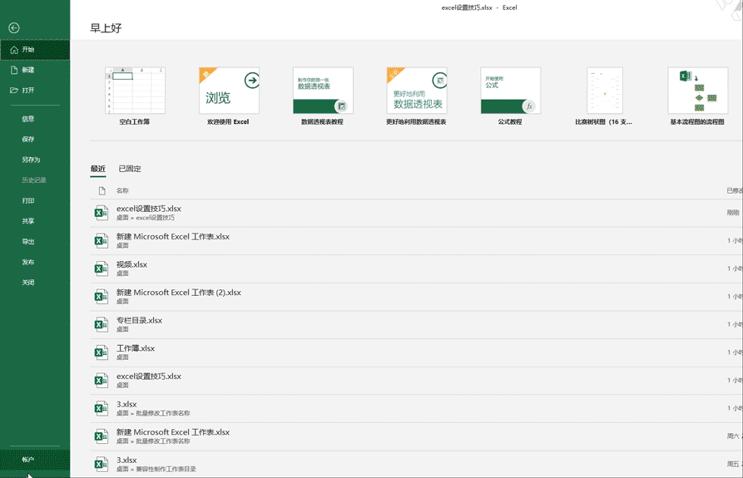The width and height of the screenshot is (743, 478).
Task: Switch to the 已固定 tab
Action: pyautogui.click(x=129, y=169)
